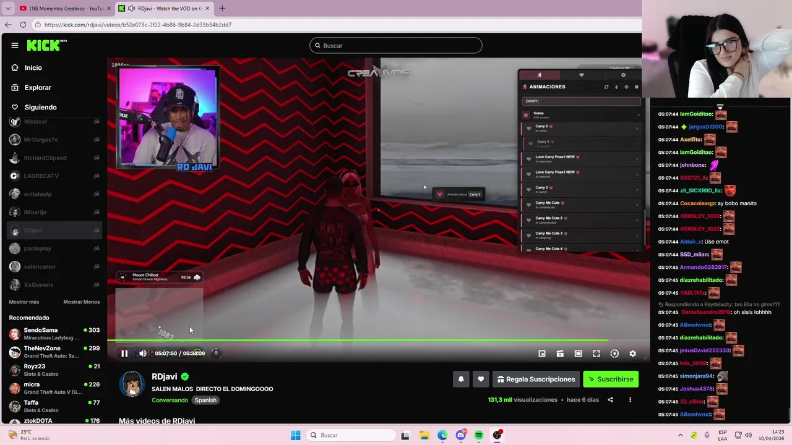Viewport: 792px width, 445px height.
Task: Click the browser address bar URL
Action: pyautogui.click(x=138, y=25)
